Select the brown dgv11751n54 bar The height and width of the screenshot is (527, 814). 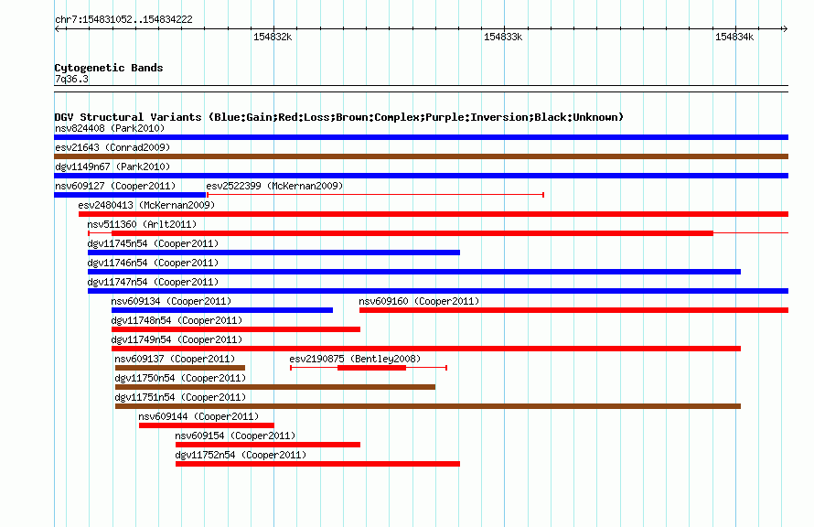coord(428,406)
